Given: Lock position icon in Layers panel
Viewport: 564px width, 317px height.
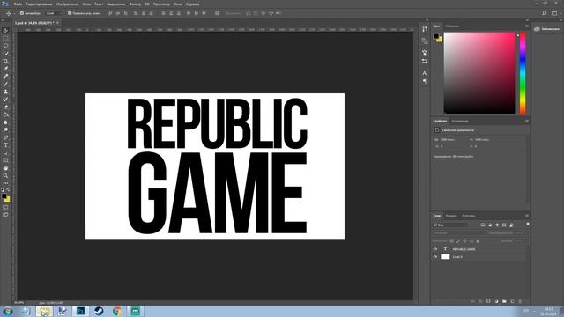Looking at the screenshot, I should 464,241.
